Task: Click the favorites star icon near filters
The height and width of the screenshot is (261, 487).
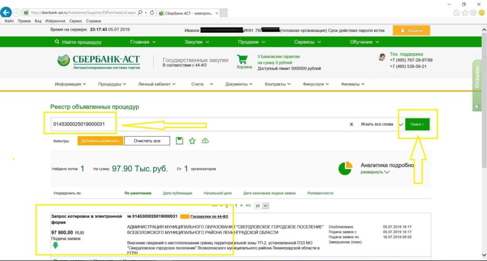Action: coord(192,141)
